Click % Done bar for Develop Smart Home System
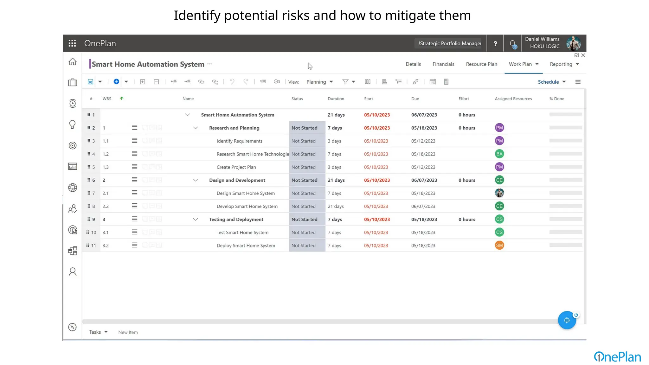649x365 pixels. (x=566, y=206)
